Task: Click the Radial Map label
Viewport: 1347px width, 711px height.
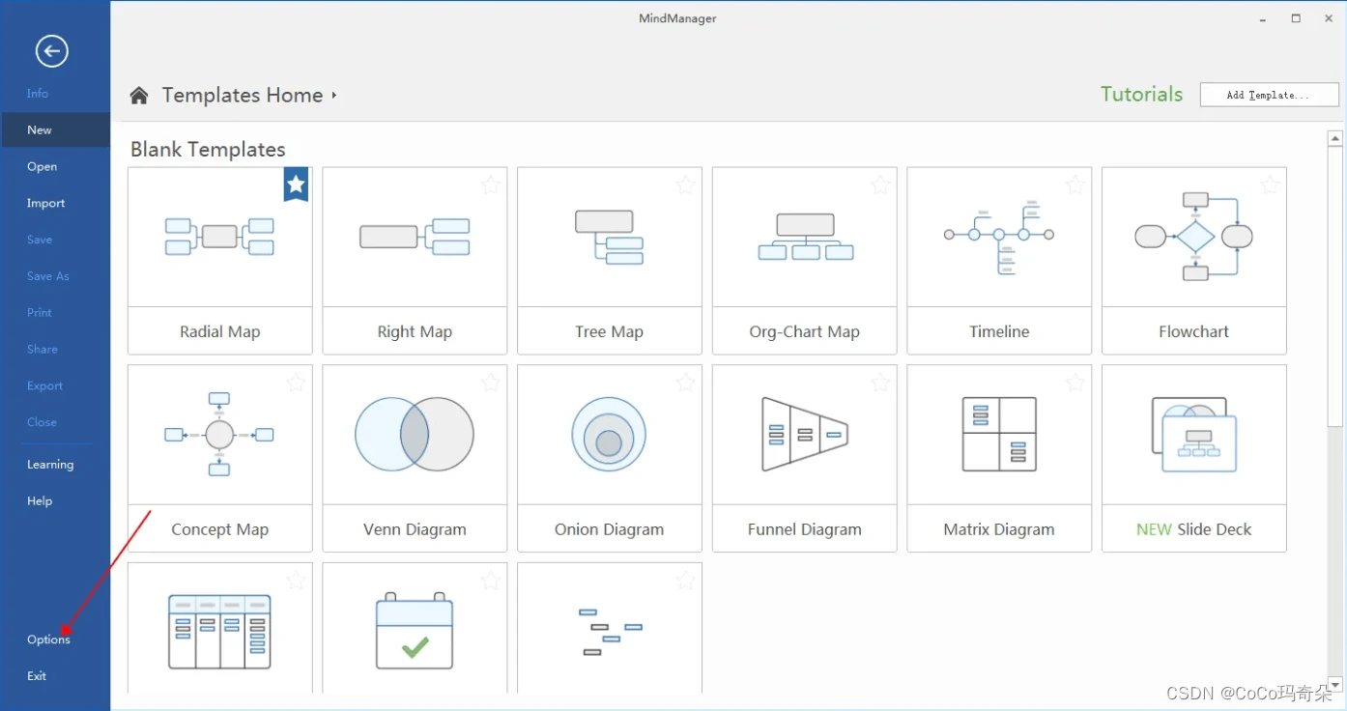Action: click(219, 331)
